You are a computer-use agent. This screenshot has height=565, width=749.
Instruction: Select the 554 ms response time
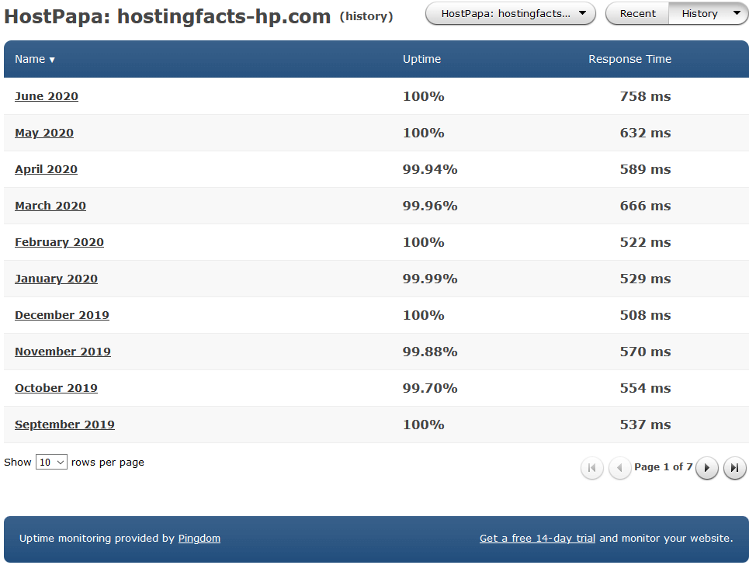pos(645,388)
